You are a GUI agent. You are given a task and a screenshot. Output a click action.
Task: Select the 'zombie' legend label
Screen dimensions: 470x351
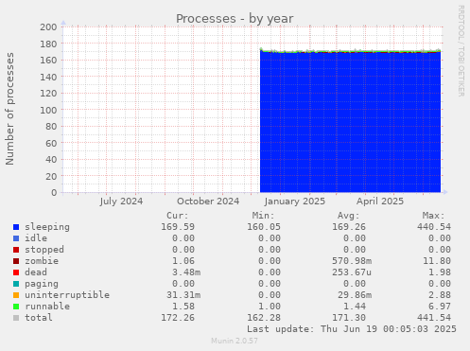(42, 261)
